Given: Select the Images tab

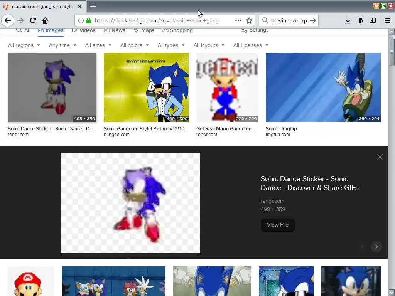Looking at the screenshot, I should tap(51, 30).
